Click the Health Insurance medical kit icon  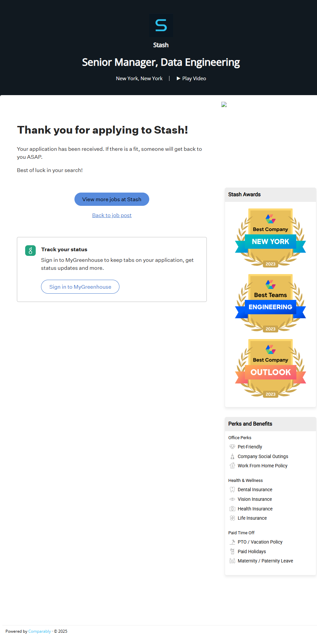[232, 509]
